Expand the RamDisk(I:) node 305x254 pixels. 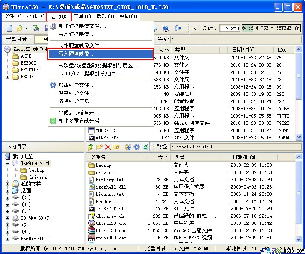(x=7, y=239)
